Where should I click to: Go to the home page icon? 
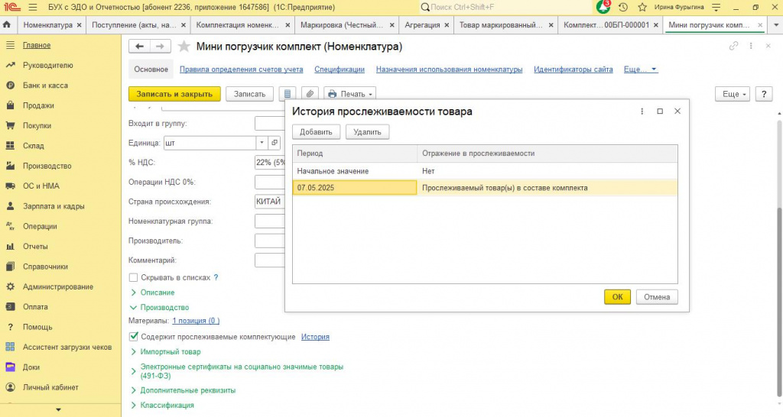pyautogui.click(x=7, y=24)
